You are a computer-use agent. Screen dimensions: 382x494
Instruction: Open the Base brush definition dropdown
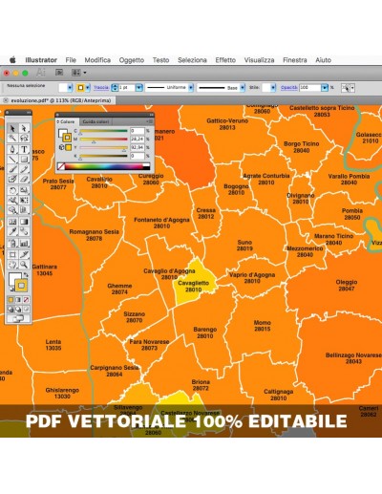point(243,88)
